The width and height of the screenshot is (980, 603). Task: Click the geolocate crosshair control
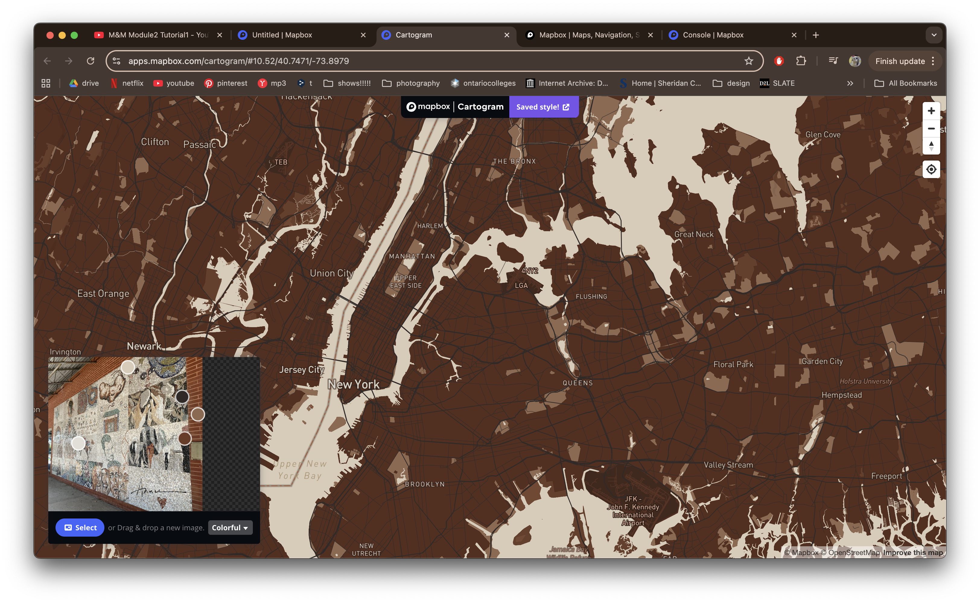(x=931, y=169)
